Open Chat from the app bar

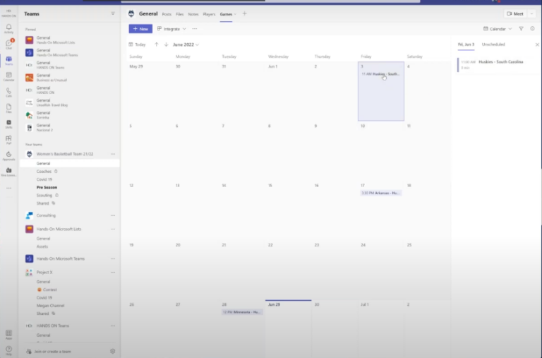point(8,44)
